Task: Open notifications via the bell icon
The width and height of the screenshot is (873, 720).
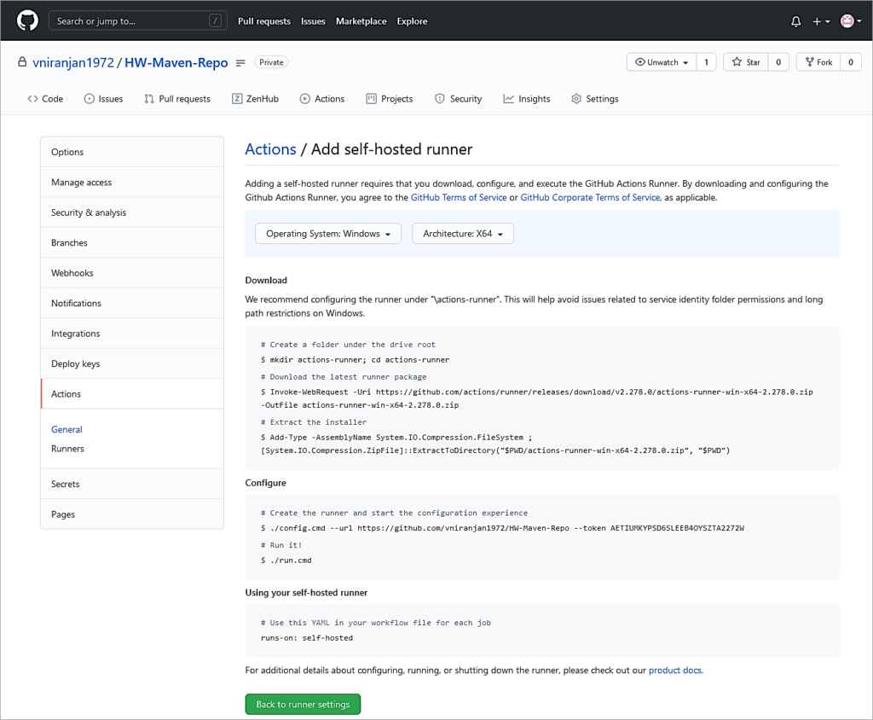Action: tap(795, 20)
